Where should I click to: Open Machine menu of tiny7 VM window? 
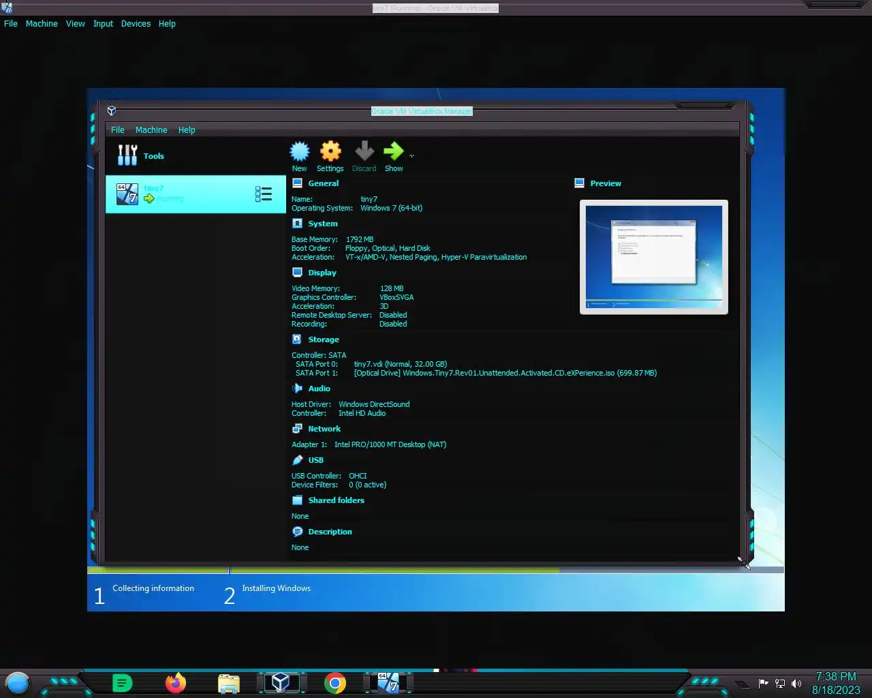coord(42,24)
